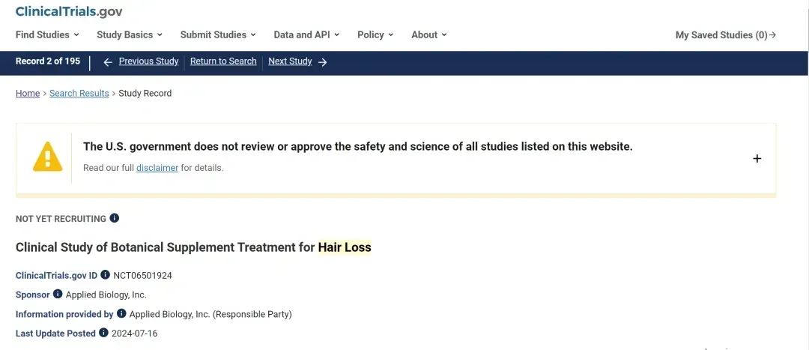Expand the disclaimer banner with plus sign
Viewport: 809px width, 350px height.
tap(757, 158)
